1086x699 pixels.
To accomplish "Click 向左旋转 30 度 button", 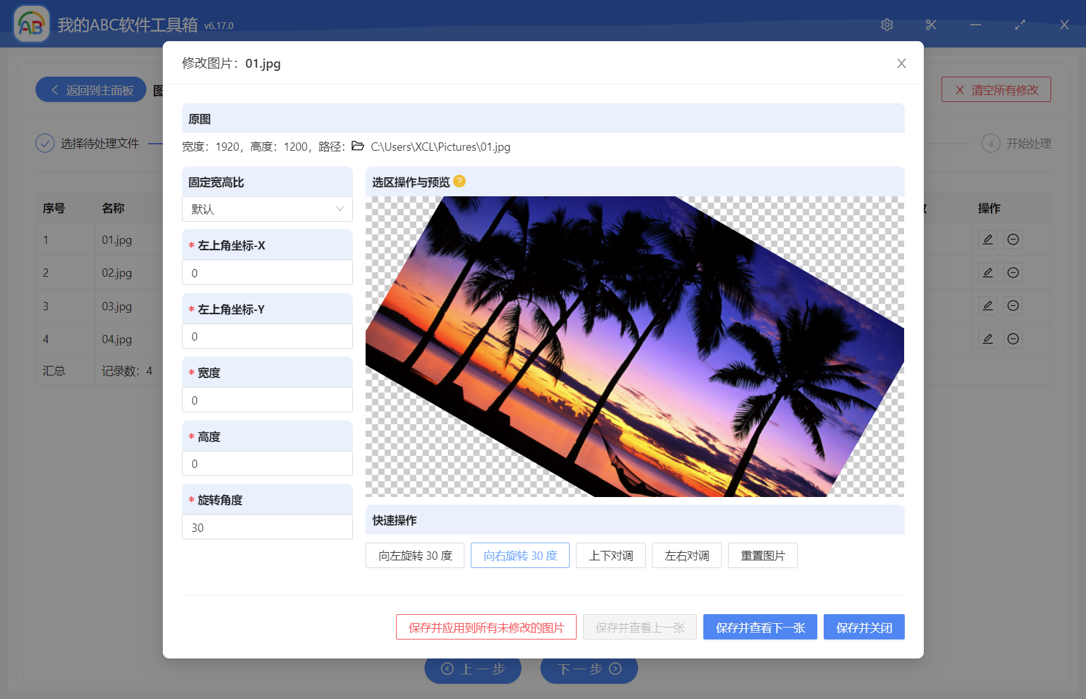I will (x=415, y=555).
